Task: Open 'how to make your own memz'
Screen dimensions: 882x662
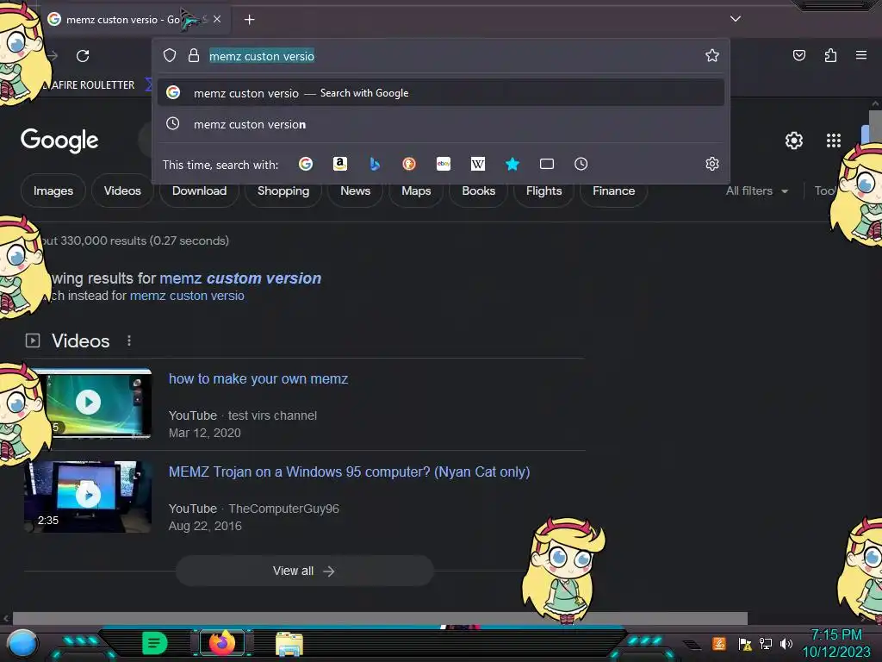Action: (x=258, y=379)
